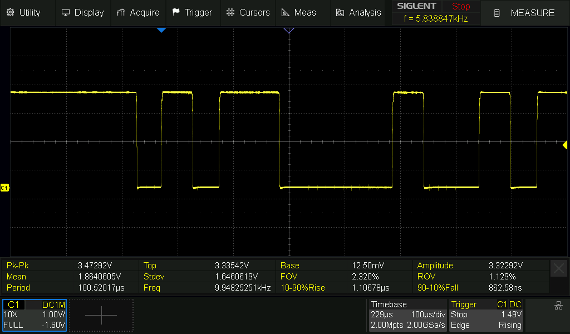
Task: Select the Period measurement label
Action: (x=18, y=287)
